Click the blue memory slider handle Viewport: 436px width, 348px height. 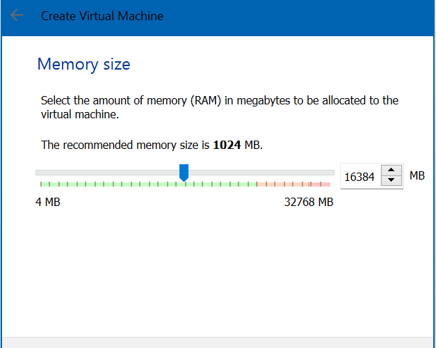(x=184, y=173)
